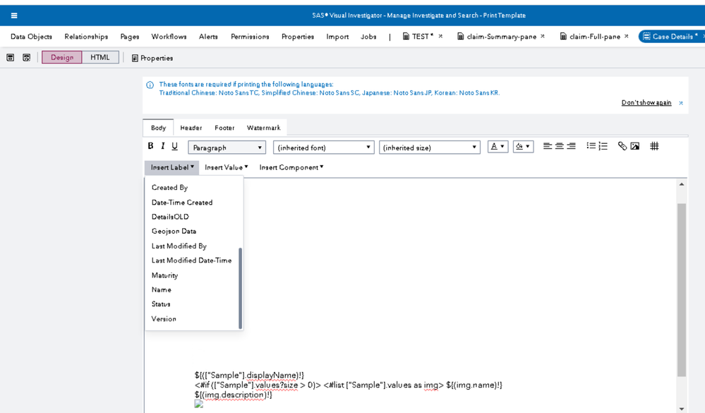The image size is (705, 413).
Task: Center-align the paragraph text
Action: [559, 146]
